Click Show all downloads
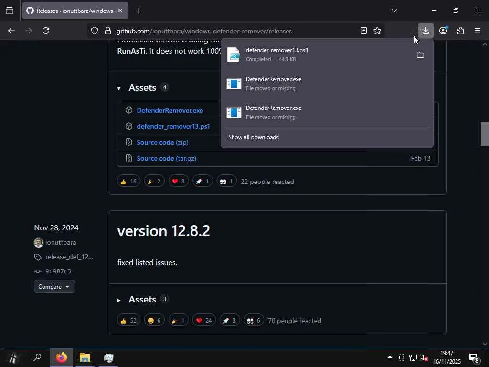 click(253, 137)
